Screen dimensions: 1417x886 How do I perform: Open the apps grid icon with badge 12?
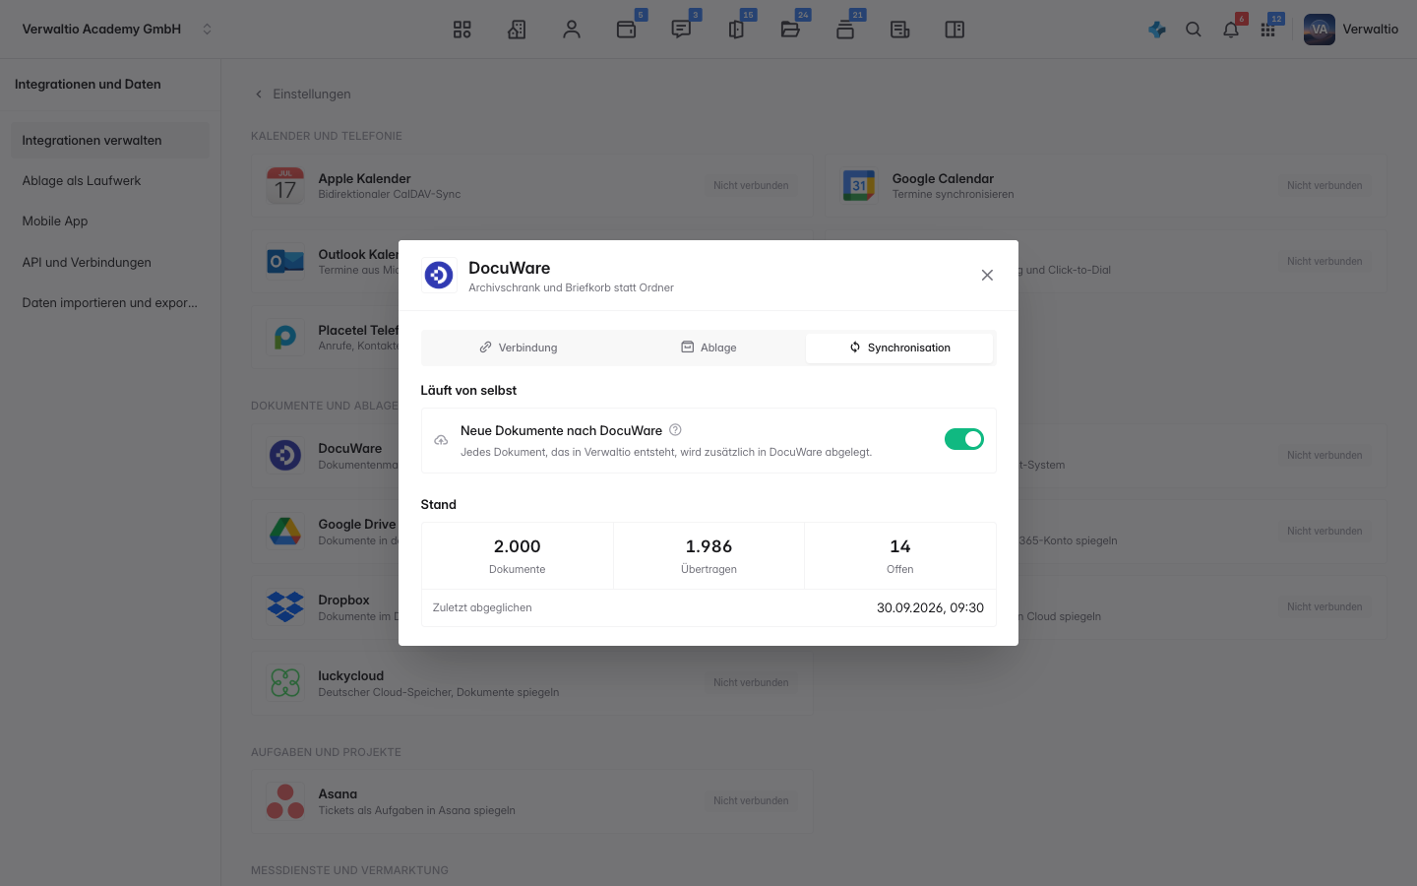click(x=1268, y=30)
